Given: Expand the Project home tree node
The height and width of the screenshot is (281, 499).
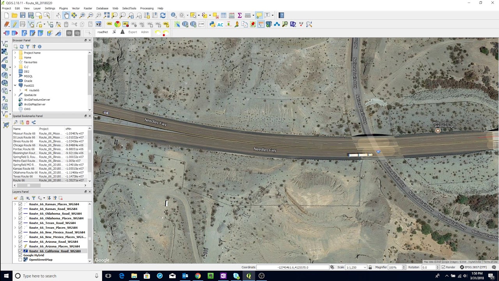Looking at the screenshot, I should [15, 53].
